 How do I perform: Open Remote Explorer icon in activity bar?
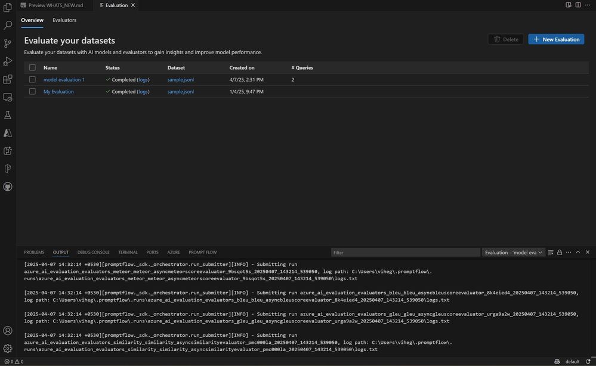(8, 97)
